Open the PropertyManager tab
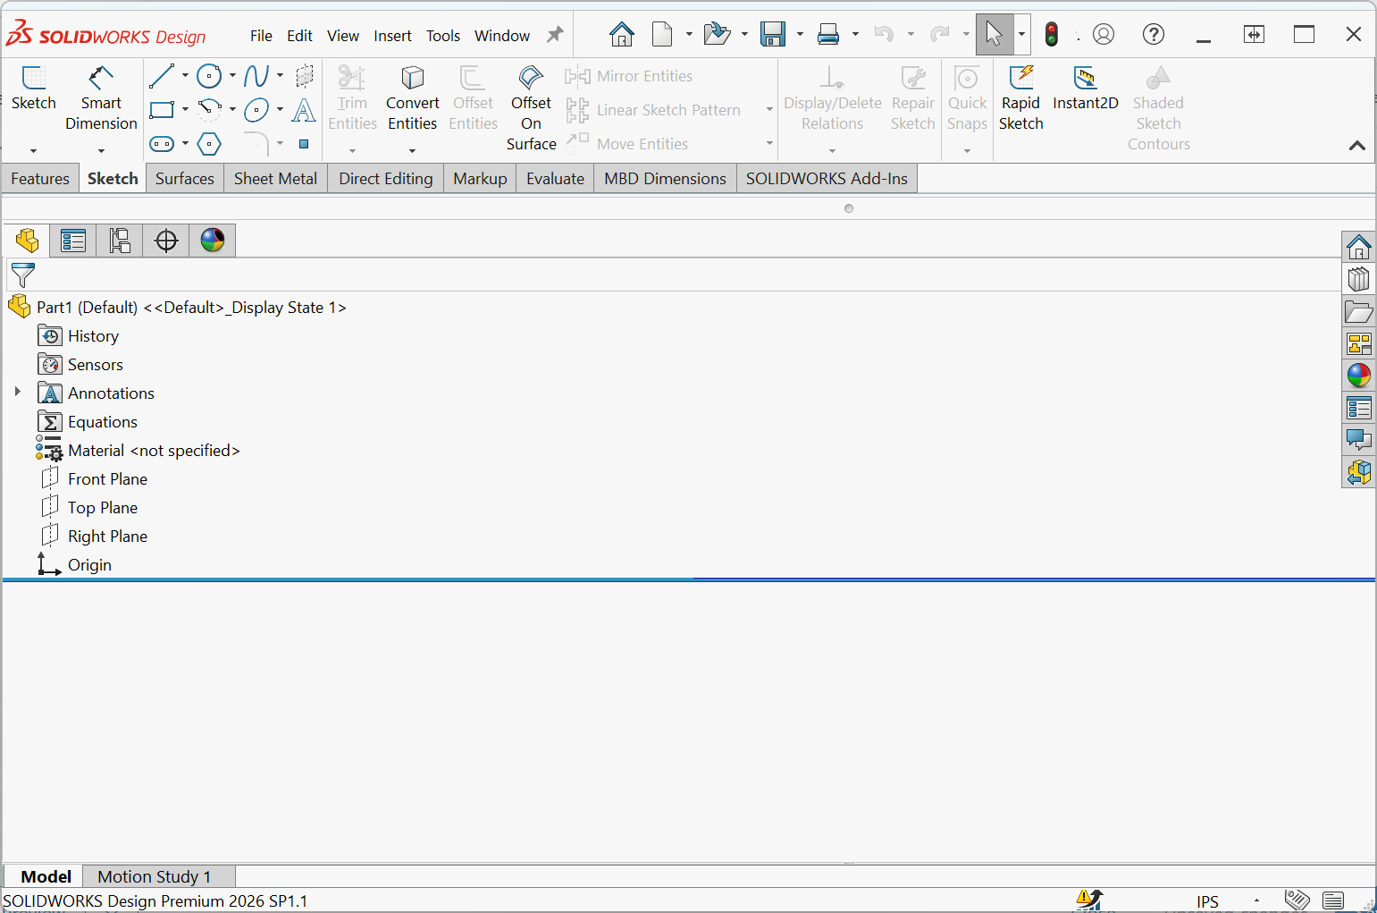This screenshot has height=913, width=1377. click(x=73, y=241)
